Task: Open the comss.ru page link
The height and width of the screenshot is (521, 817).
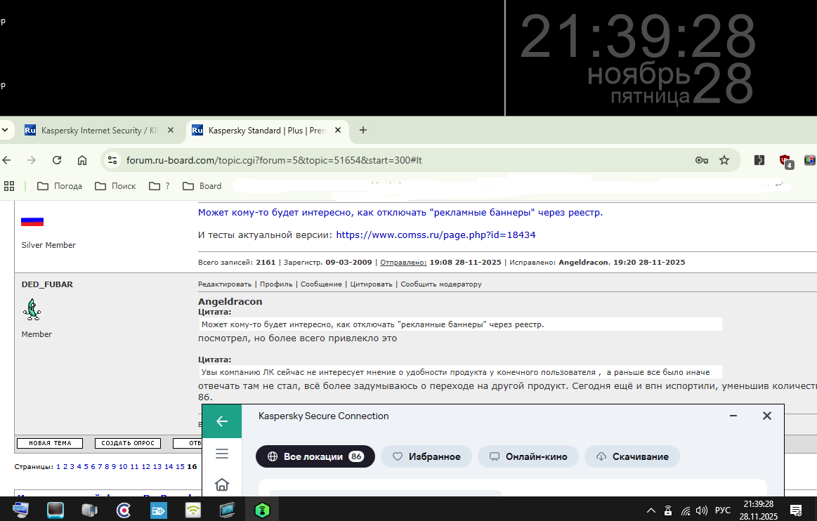Action: pyautogui.click(x=436, y=235)
